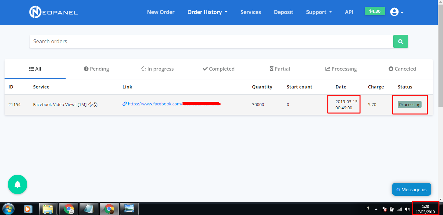Open the media player taskbar icon

pyautogui.click(x=28, y=209)
